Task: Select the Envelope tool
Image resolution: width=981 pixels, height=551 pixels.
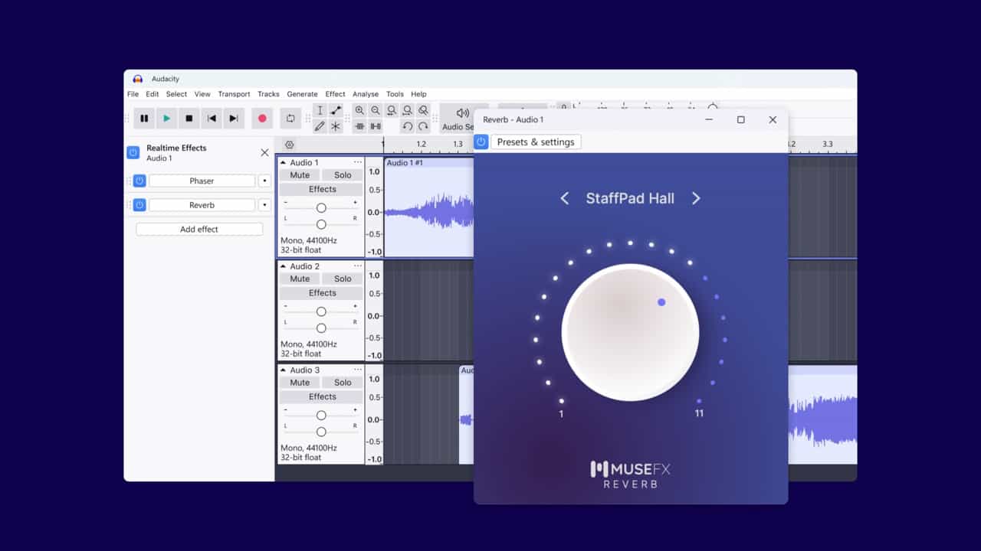Action: click(336, 111)
